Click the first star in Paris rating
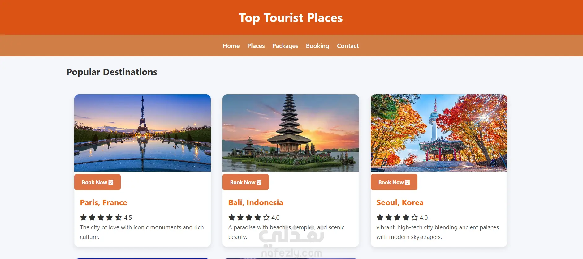Viewport: 583px width, 259px height. click(x=83, y=218)
